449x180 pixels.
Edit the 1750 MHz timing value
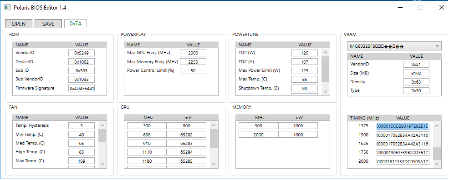(403, 152)
